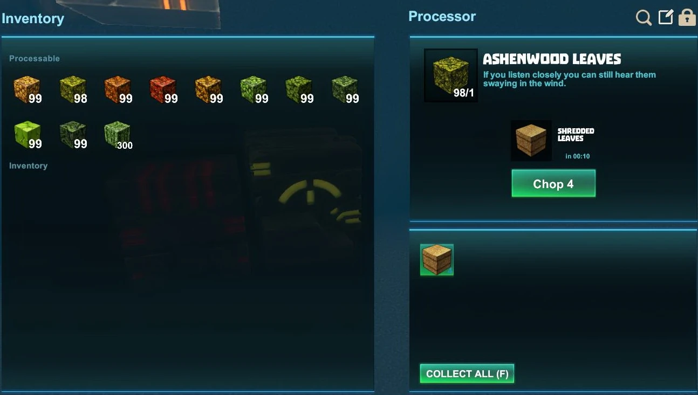Click the Ashenwood Leaves heading text
The image size is (698, 395).
(x=552, y=59)
